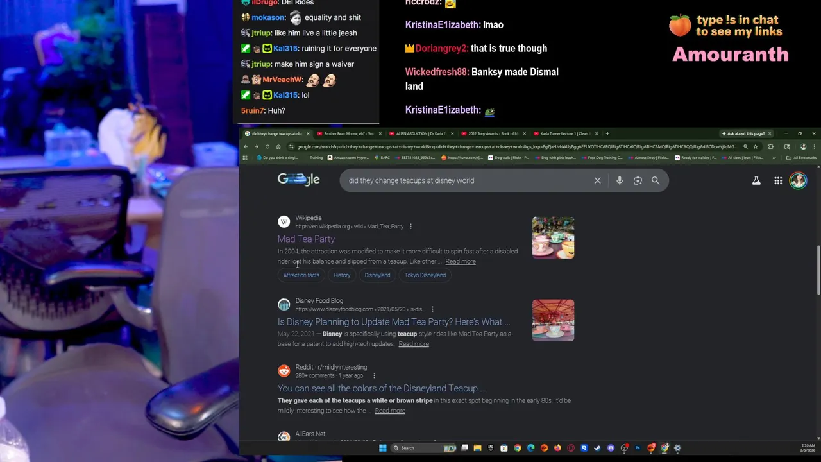Open Amazon.com bookmark in bookmarks bar
821x462 pixels.
350,157
